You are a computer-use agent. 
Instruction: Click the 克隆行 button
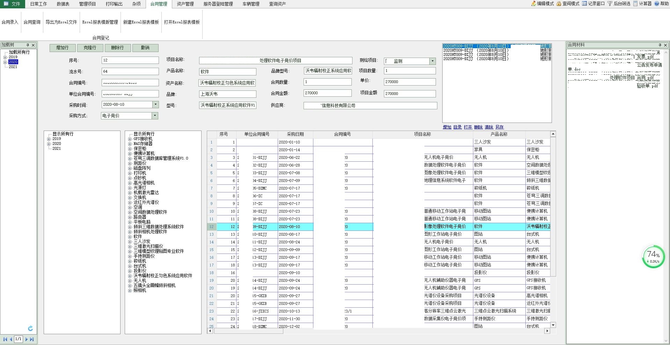tap(90, 48)
